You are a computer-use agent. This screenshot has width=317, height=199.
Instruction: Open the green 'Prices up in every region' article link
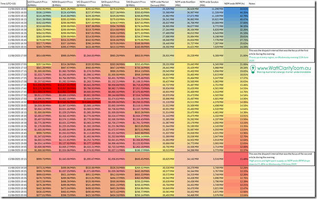pos(279,59)
